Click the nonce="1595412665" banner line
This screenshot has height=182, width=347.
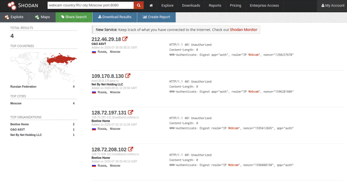pyautogui.click(x=231, y=128)
